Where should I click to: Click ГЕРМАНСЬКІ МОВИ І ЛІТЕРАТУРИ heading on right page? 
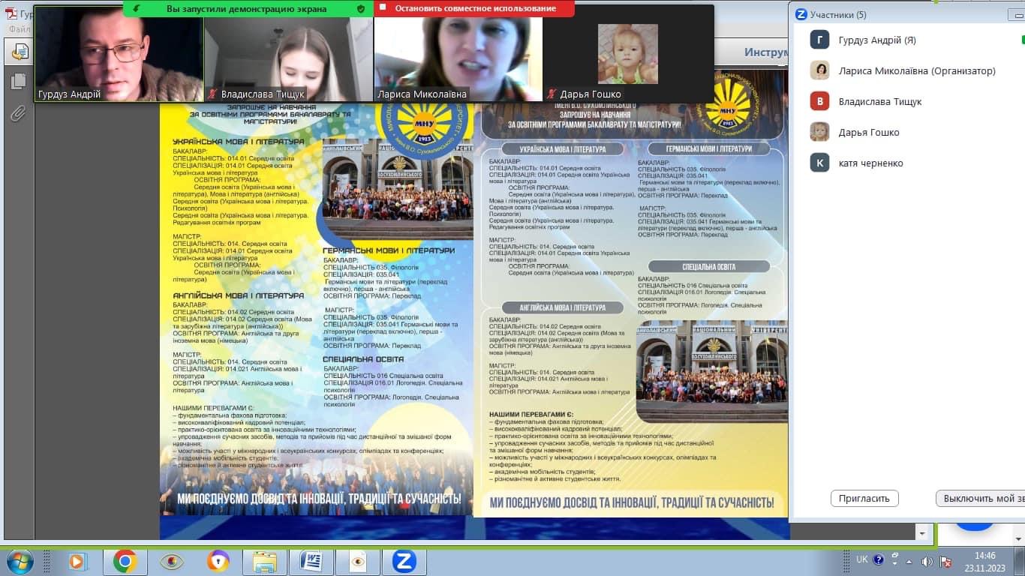(x=708, y=148)
